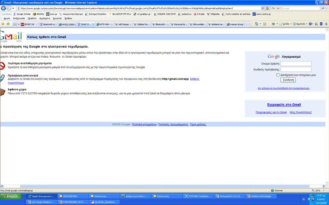Image resolution: width=329 pixels, height=205 pixels.
Task: Click the Νέες δυνατότητες! link
Action: 301,112
